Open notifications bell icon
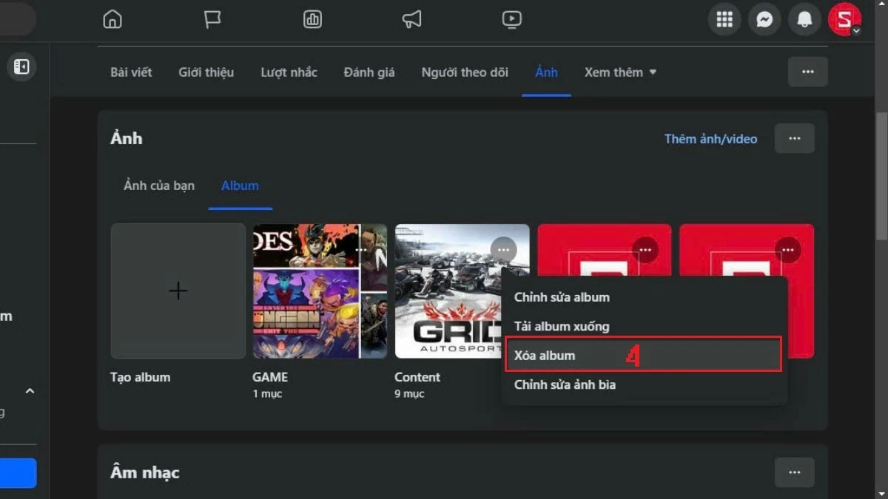 [x=804, y=20]
